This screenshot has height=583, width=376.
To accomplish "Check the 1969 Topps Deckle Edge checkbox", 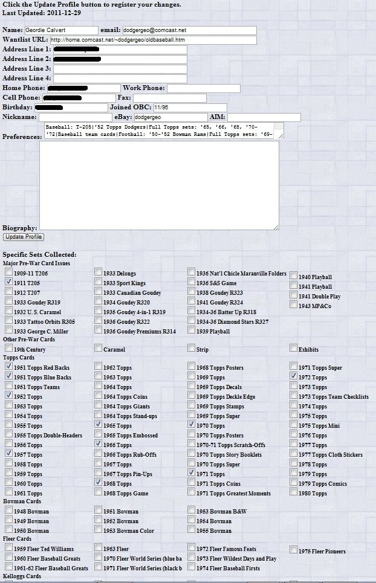I will click(191, 395).
